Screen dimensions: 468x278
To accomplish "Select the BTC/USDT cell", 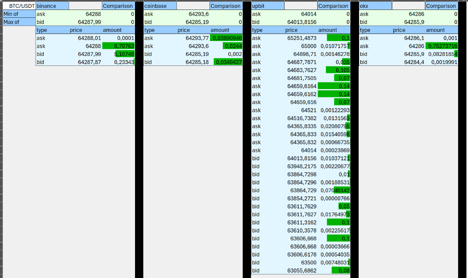I will (x=19, y=6).
